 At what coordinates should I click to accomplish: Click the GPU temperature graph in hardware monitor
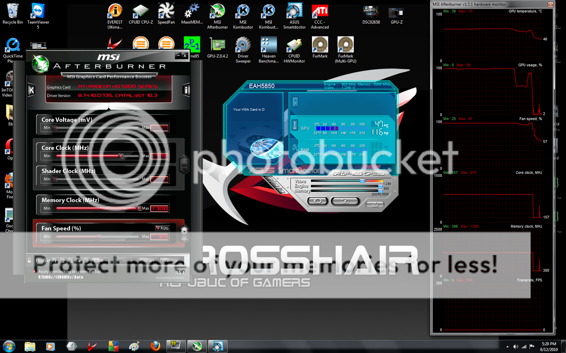point(493,37)
